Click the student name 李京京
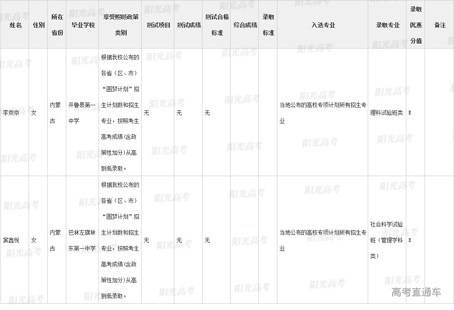 (x=12, y=113)
